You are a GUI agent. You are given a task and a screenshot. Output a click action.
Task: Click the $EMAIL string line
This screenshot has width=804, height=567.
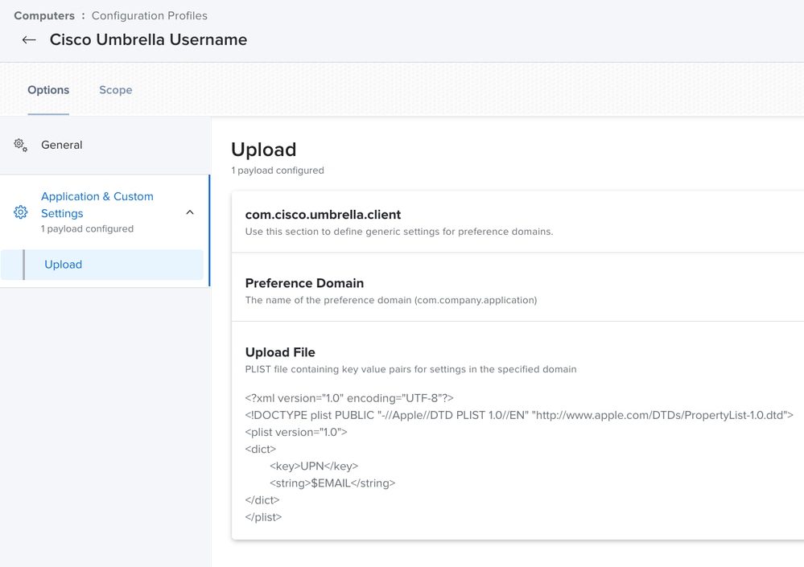pyautogui.click(x=332, y=483)
